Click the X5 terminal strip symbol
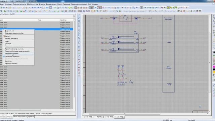This screenshot has width=215, height=121. pyautogui.click(x=121, y=84)
